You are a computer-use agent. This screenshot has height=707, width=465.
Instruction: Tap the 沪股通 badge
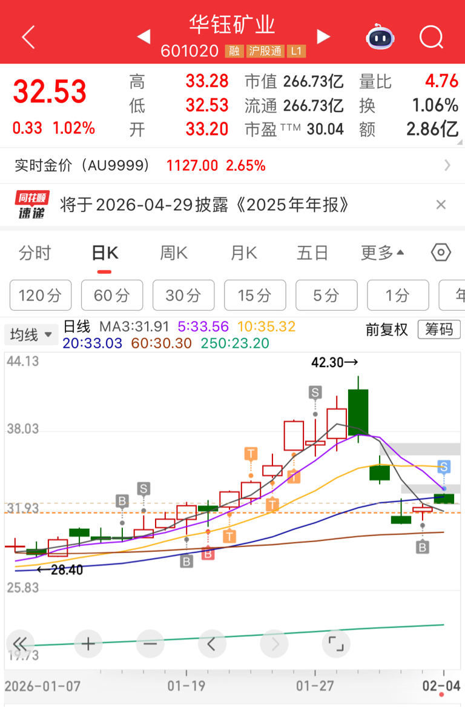point(265,51)
